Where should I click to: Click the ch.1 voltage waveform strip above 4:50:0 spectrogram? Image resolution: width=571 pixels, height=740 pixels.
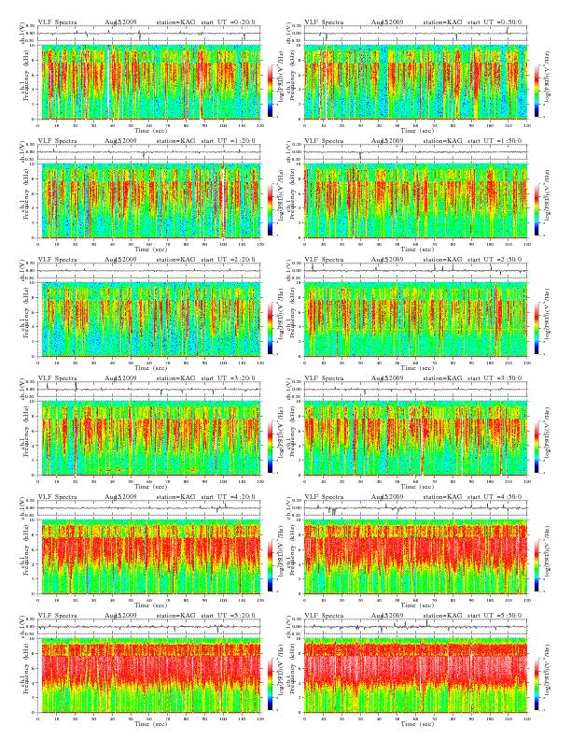tap(415, 508)
